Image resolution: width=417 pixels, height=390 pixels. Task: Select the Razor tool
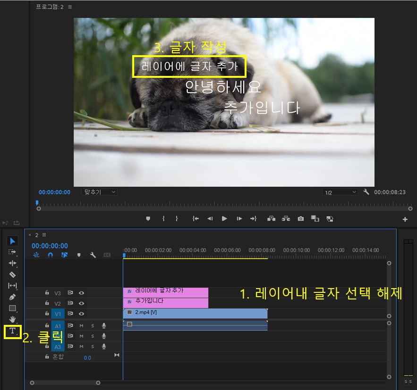(x=12, y=274)
